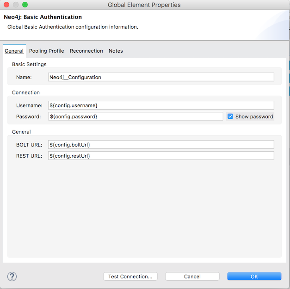Go to the Notes tab
Image resolution: width=290 pixels, height=289 pixels.
pos(116,51)
